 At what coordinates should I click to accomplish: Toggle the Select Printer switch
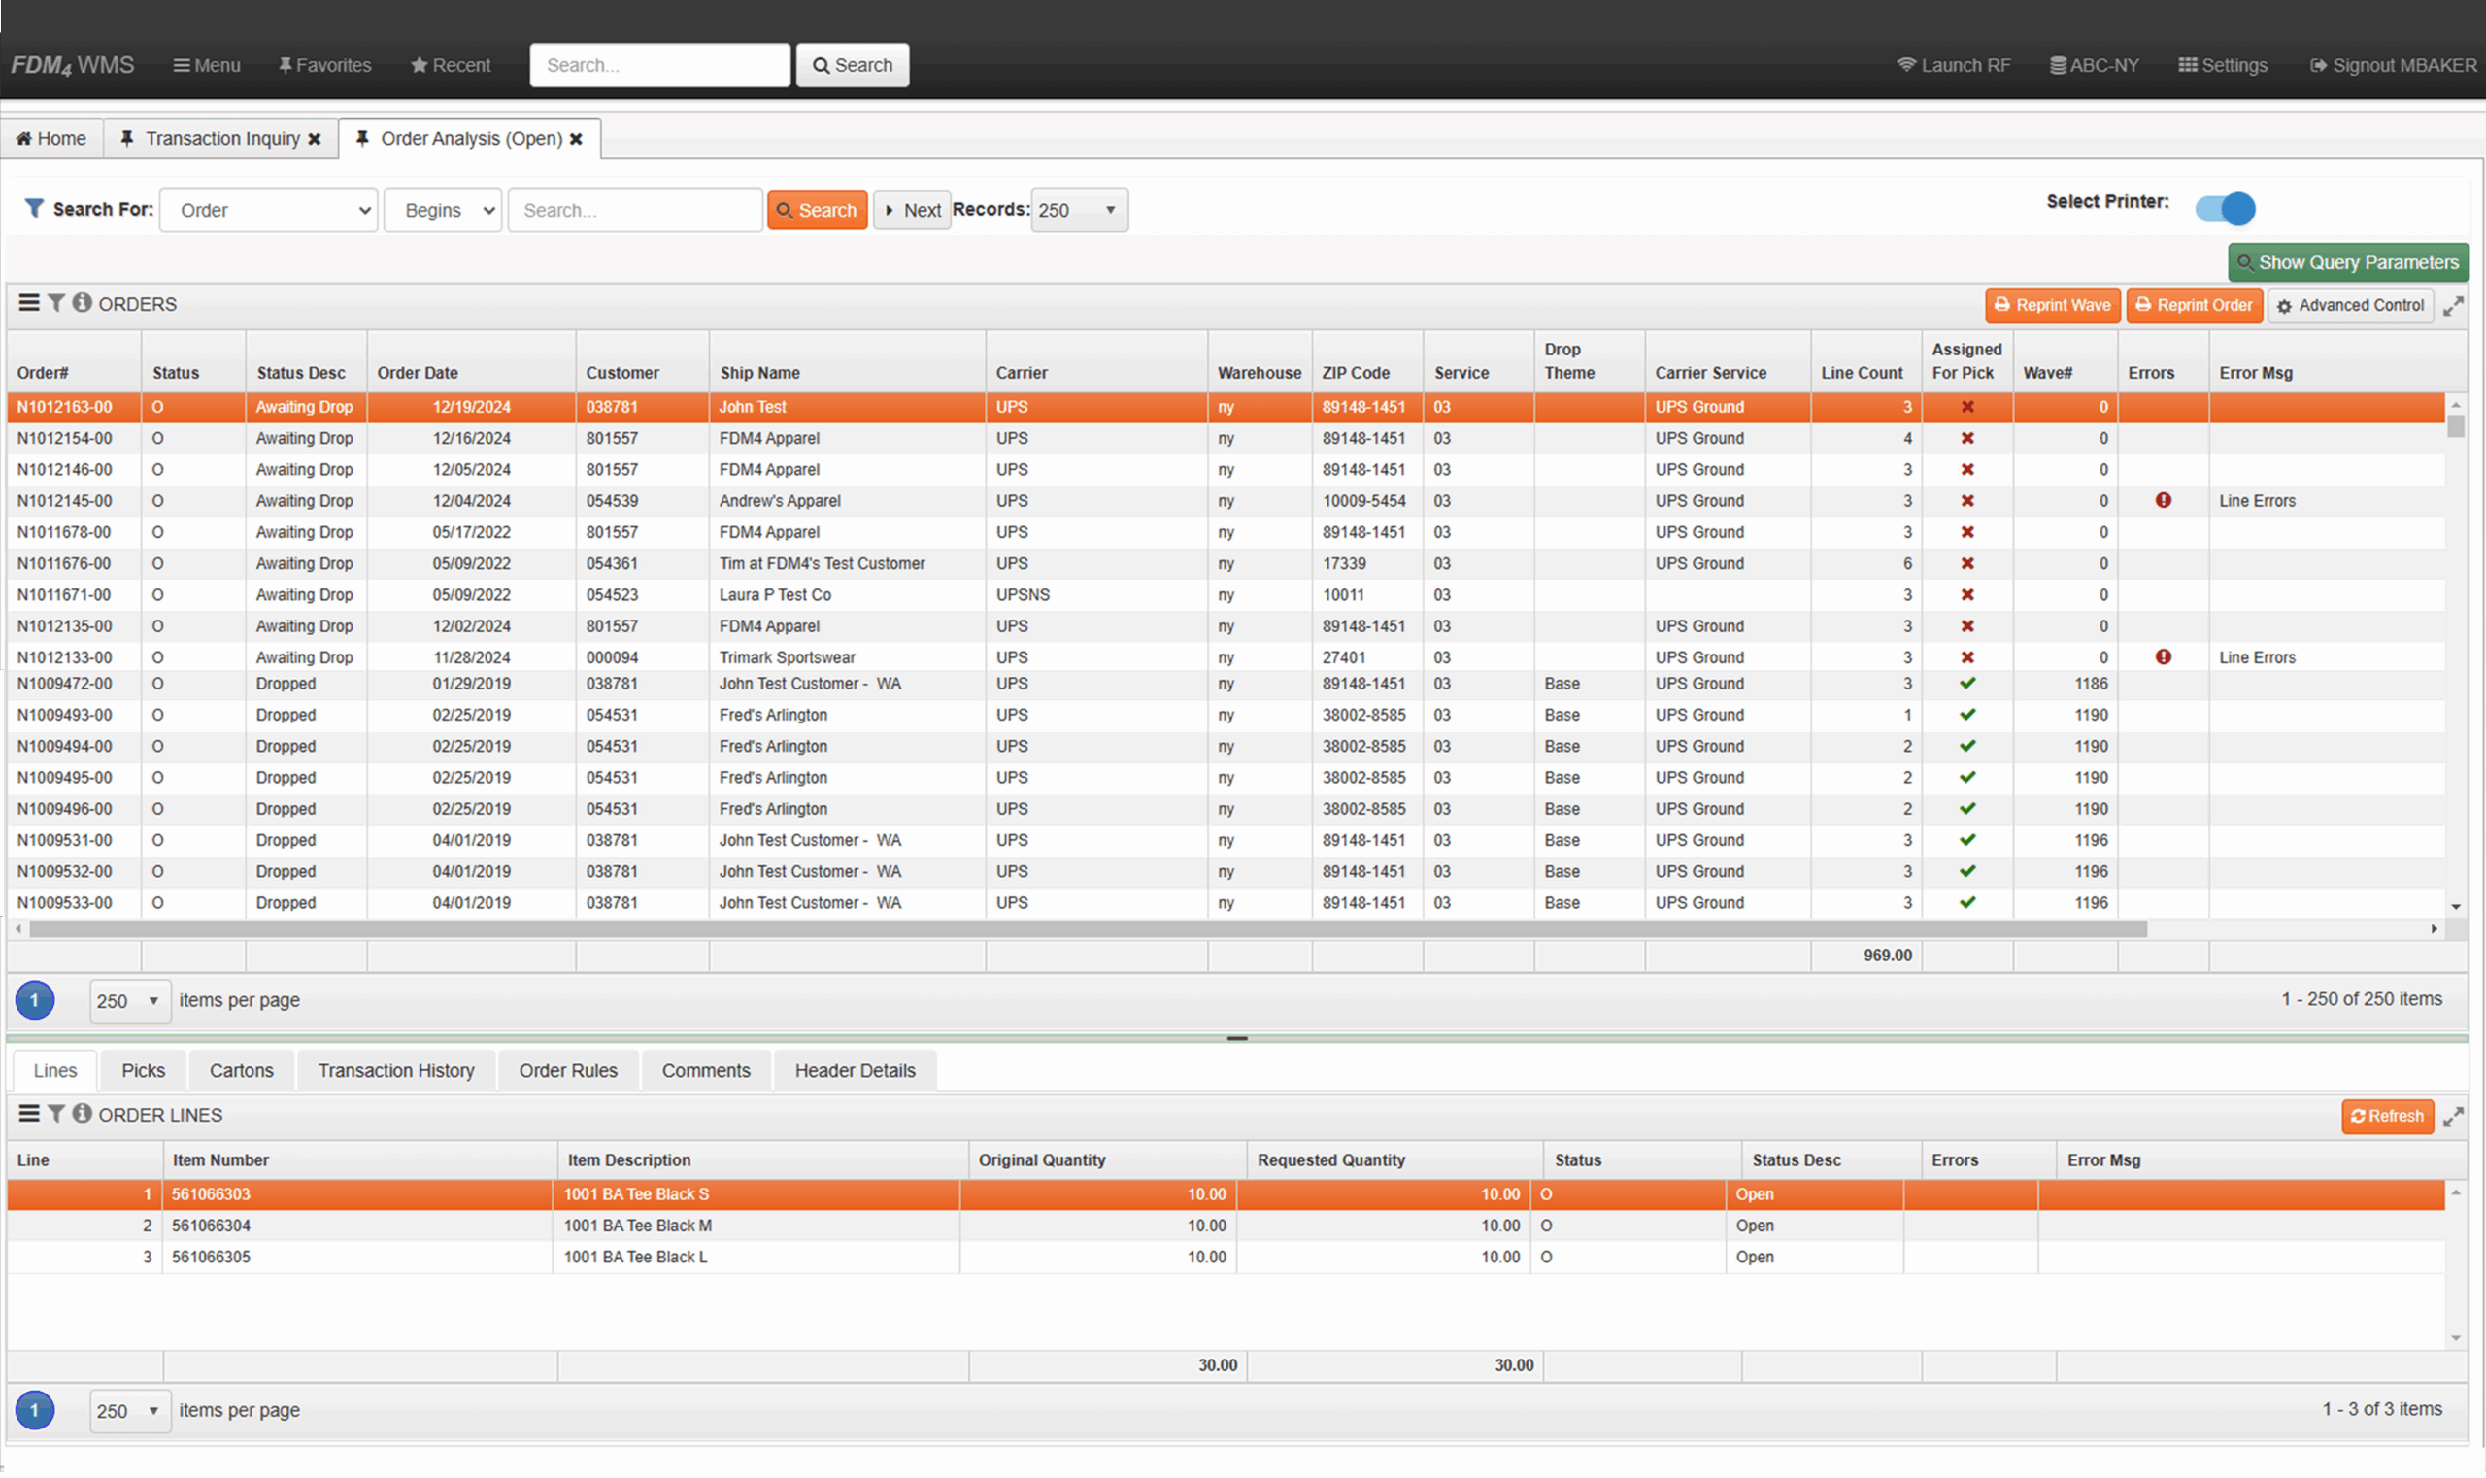coord(2224,208)
